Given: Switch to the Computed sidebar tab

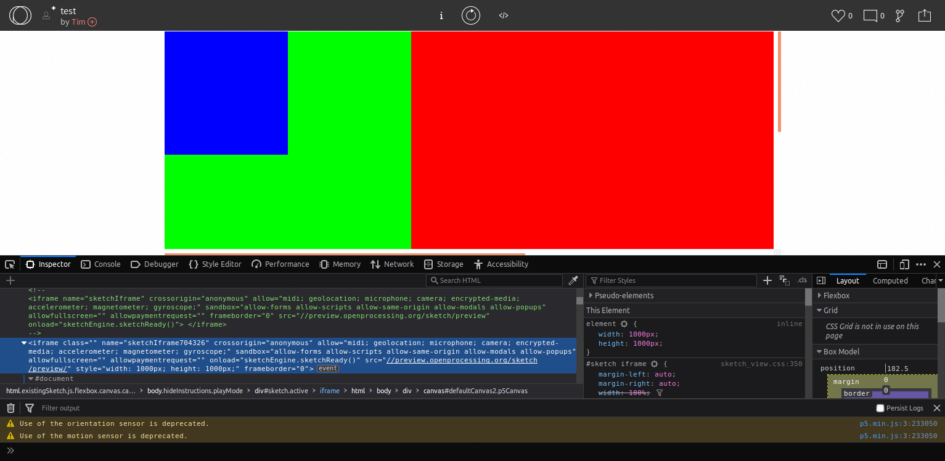Looking at the screenshot, I should click(x=890, y=280).
